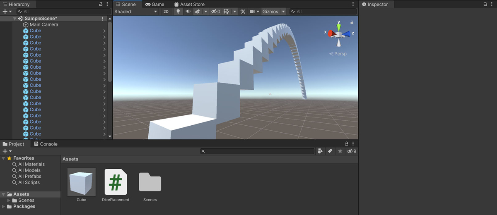Lock the Inspector panel padlock icon

click(485, 4)
